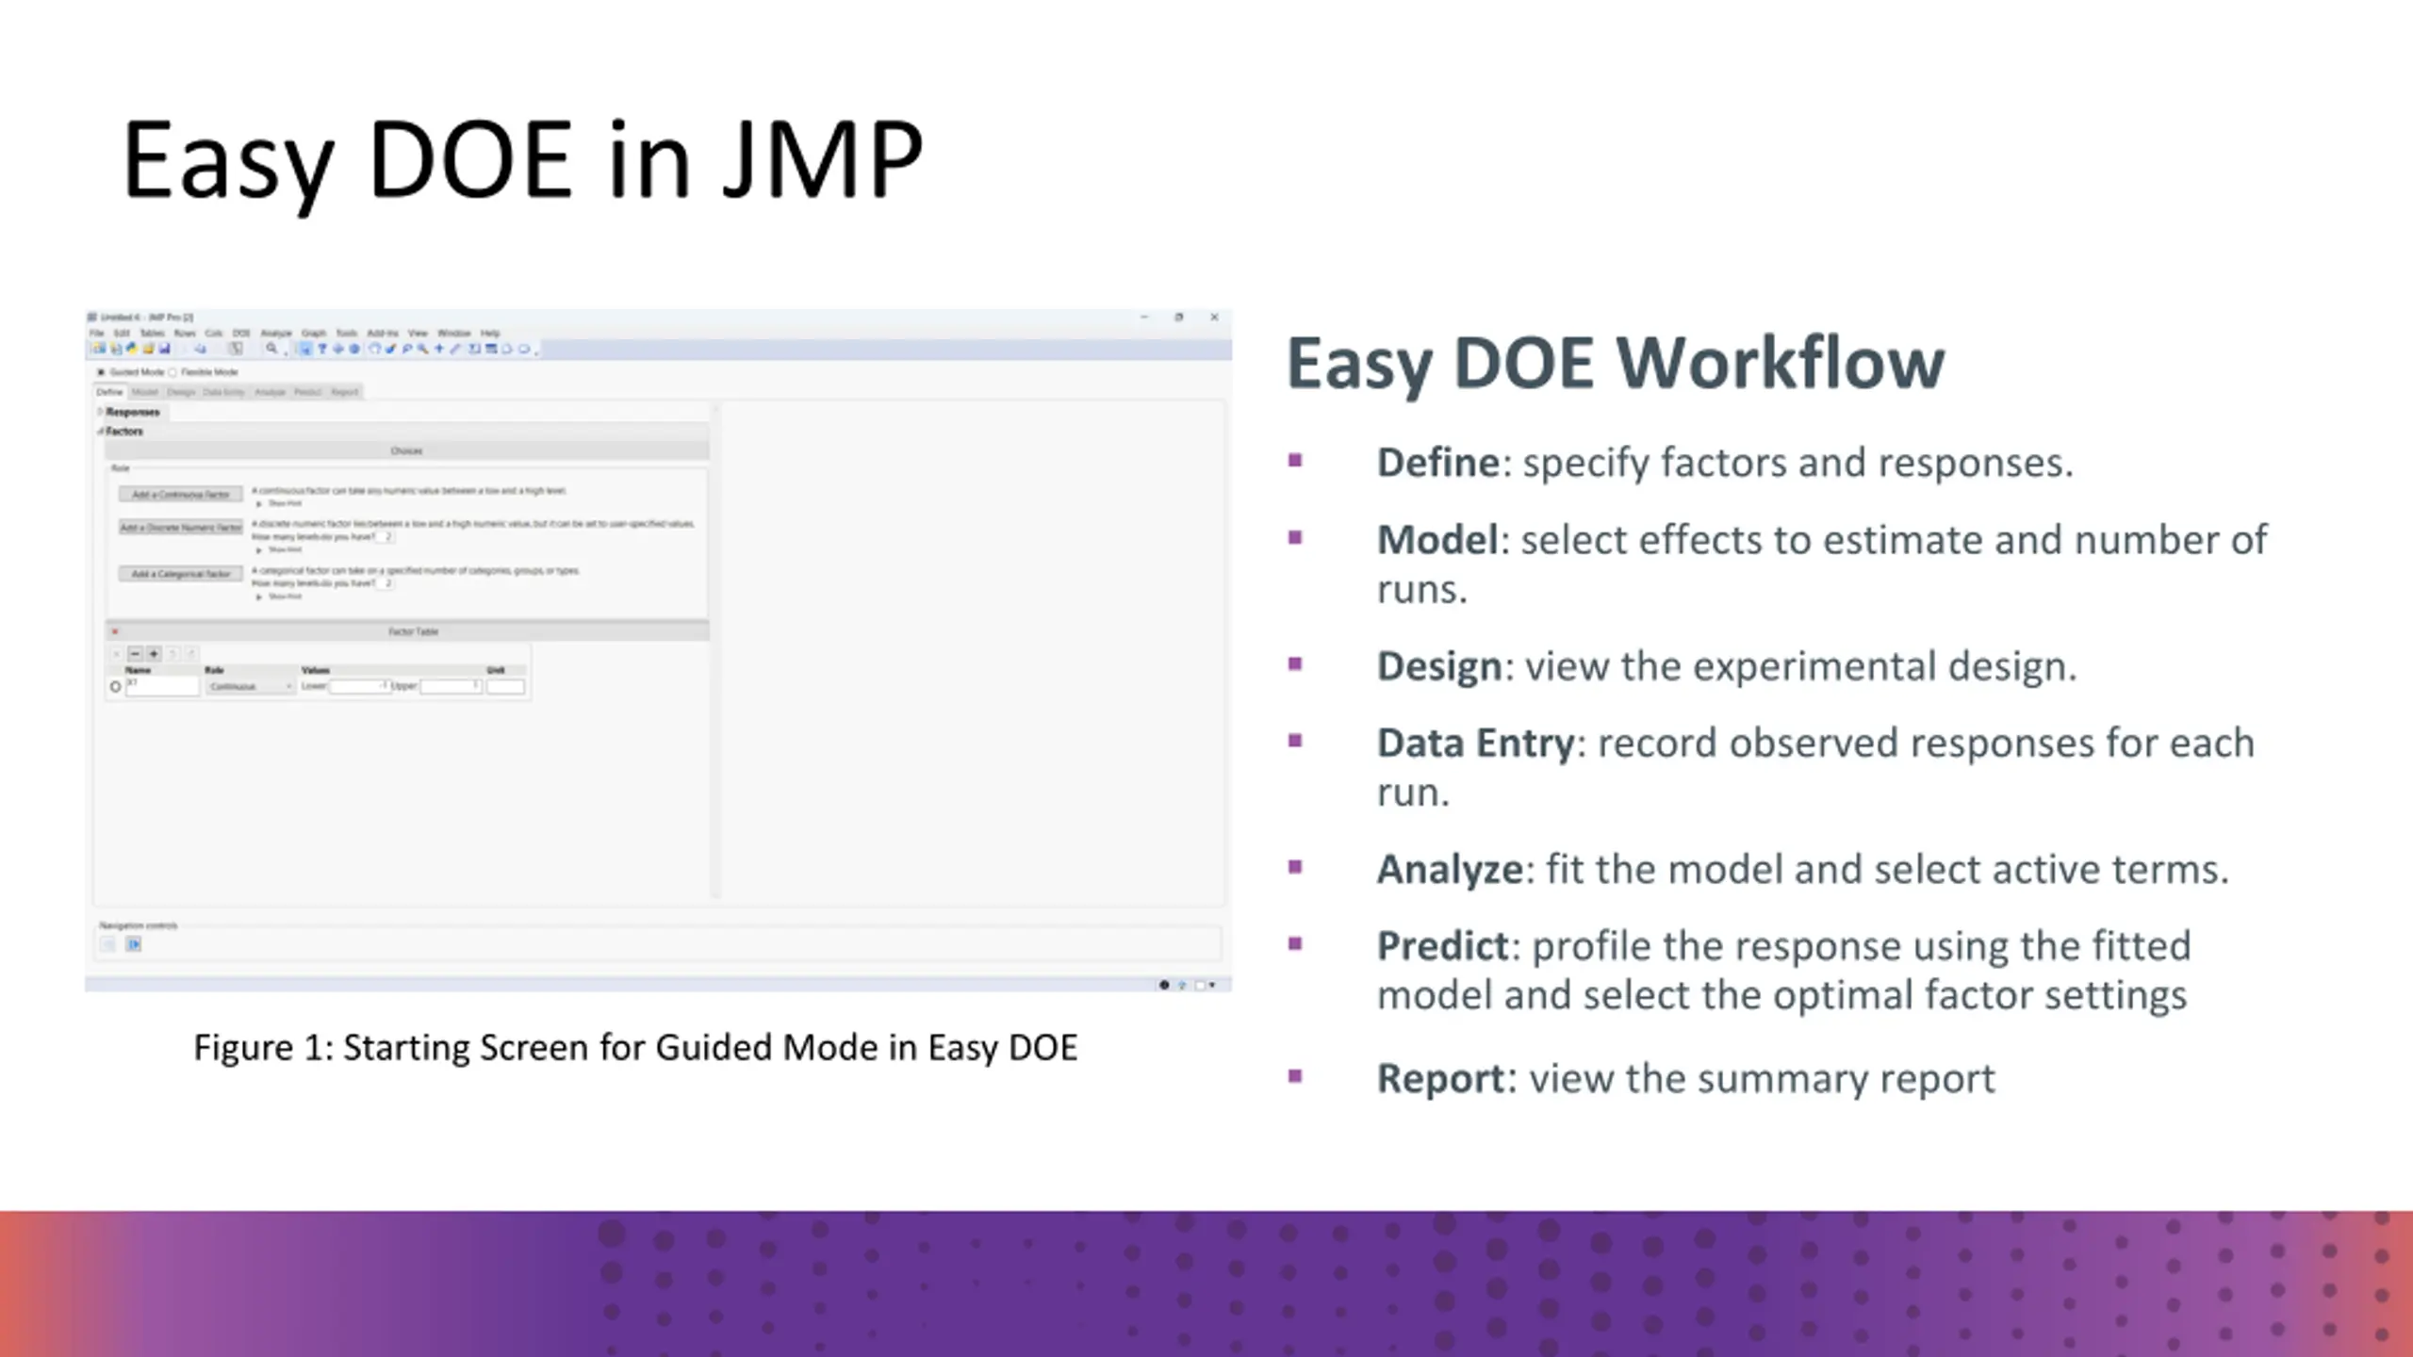Select the Guided Mode radio button
The width and height of the screenshot is (2413, 1357).
tap(101, 372)
